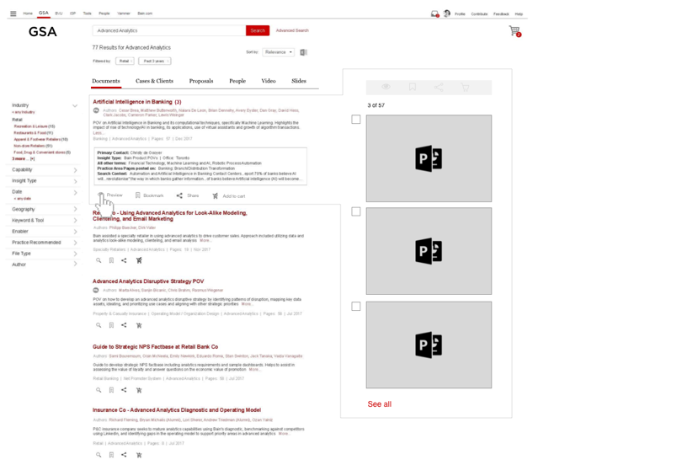Click the See all link

point(380,404)
